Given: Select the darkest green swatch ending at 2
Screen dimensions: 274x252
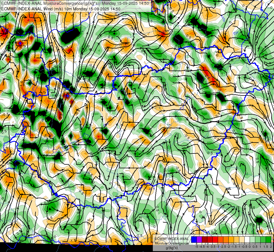Looking at the screenshot, I should tap(268, 240).
